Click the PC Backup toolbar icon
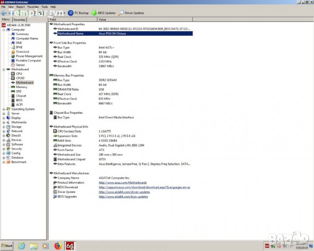 pos(71,13)
